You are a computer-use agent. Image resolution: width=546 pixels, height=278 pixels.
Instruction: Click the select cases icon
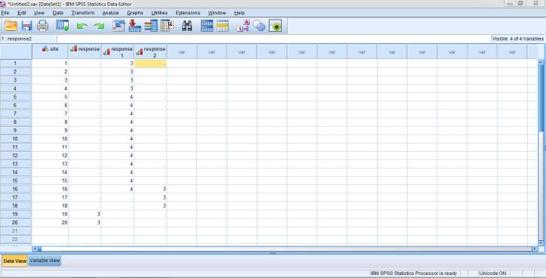coord(223,26)
